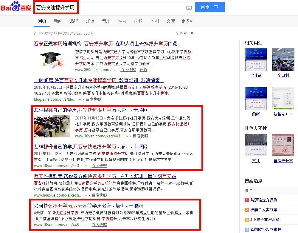The height and width of the screenshot is (233, 298).
Task: Open result 怎样提高自己的学历
Action: (91, 110)
